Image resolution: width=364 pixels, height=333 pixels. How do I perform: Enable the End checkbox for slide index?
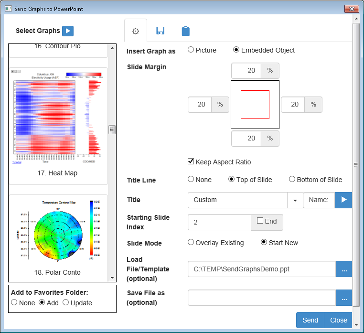pyautogui.click(x=260, y=221)
